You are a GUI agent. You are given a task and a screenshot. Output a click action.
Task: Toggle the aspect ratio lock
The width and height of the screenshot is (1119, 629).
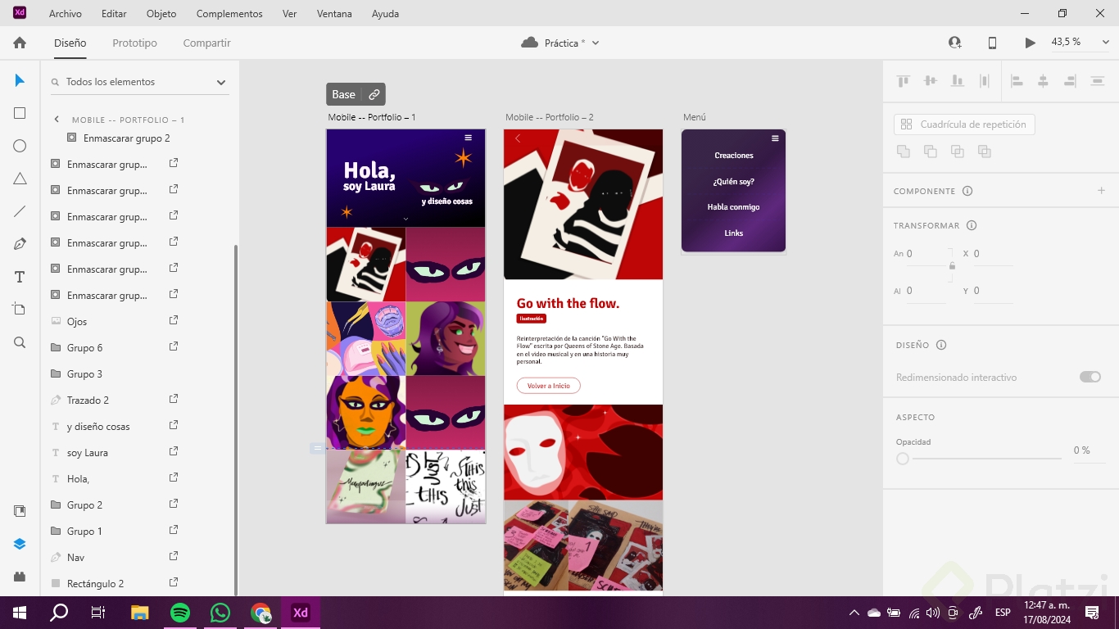[952, 265]
